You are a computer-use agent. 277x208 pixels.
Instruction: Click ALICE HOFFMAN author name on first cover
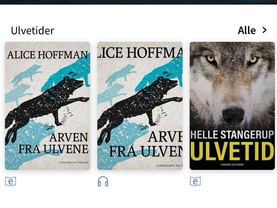(47, 55)
